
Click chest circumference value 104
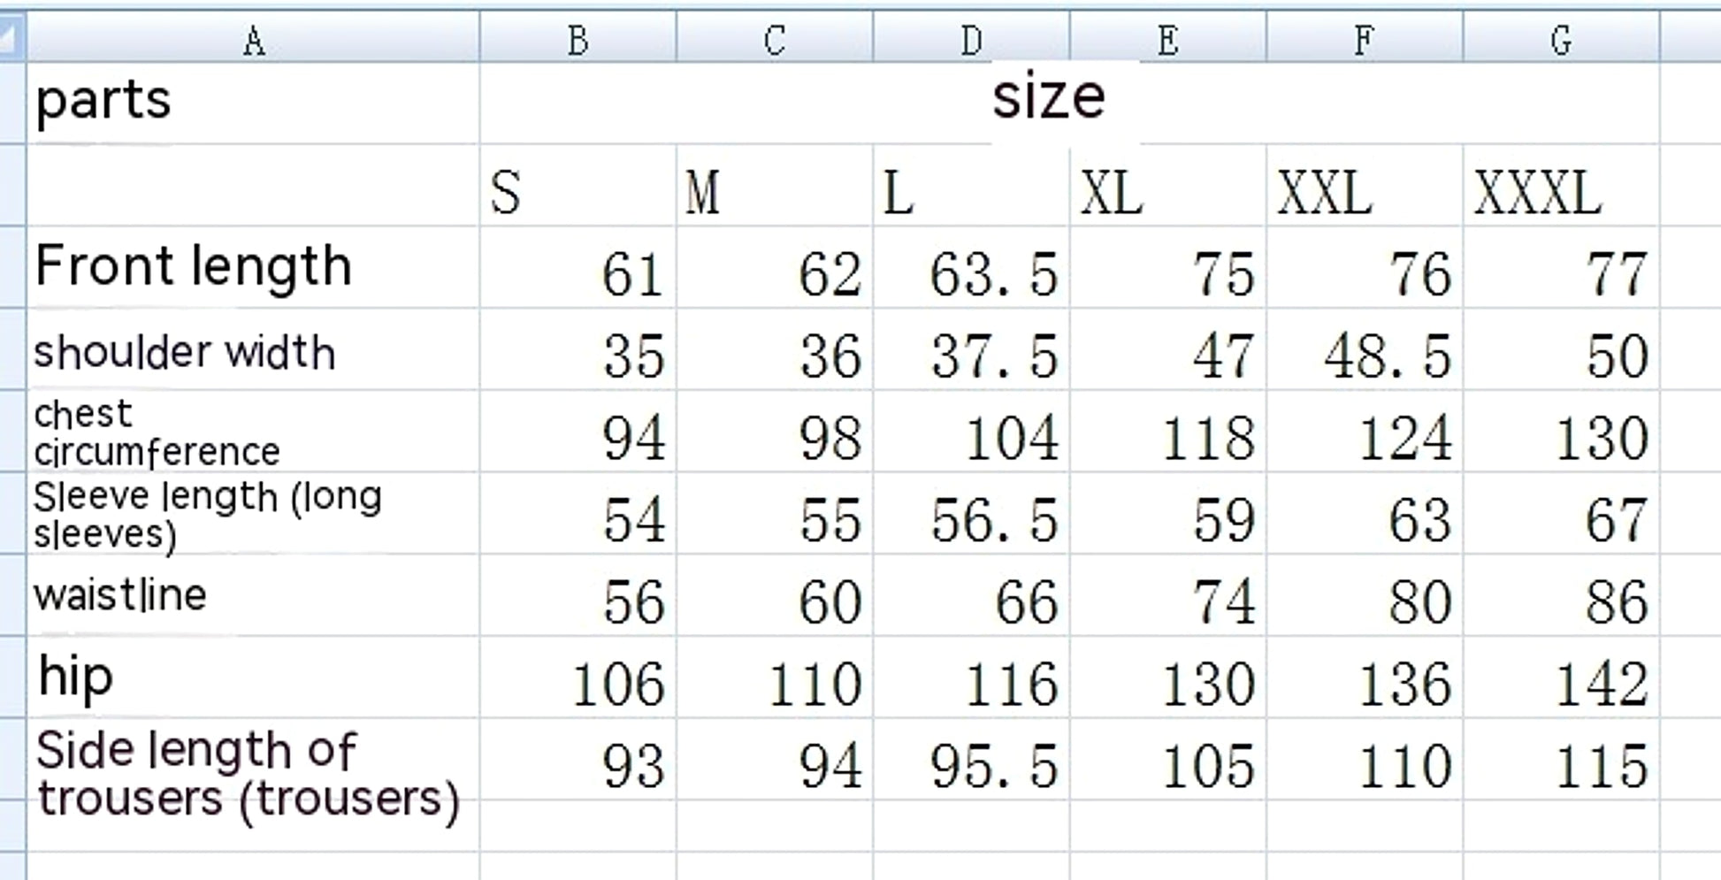pyautogui.click(x=971, y=432)
